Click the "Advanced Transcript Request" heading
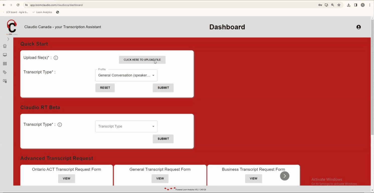Screen dimensions: 374x193 point(57,158)
